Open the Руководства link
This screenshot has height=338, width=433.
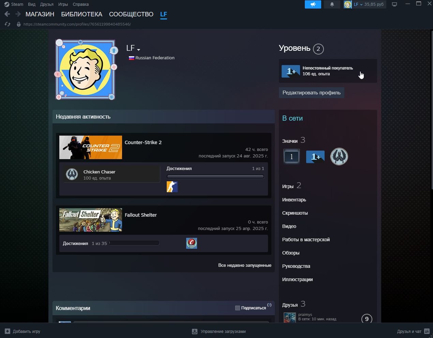296,266
